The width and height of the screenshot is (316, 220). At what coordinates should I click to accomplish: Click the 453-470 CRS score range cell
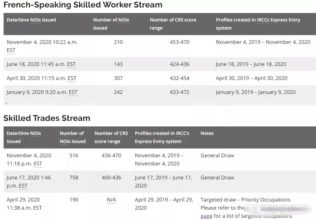coord(179,42)
